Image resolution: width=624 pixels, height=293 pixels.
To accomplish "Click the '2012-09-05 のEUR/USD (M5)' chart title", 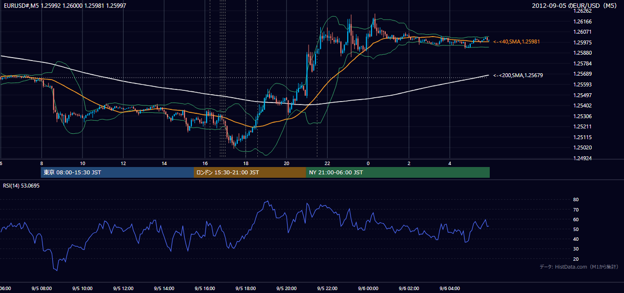I will (x=575, y=5).
